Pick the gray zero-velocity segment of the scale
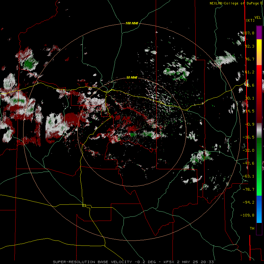The height and width of the screenshot is (264, 264). [259, 131]
